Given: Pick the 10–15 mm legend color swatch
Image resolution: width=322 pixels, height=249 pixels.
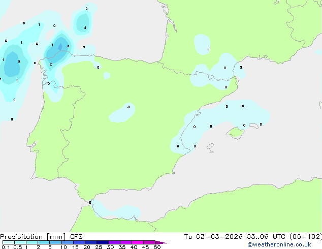Looking at the screenshot, I should click(68, 242).
